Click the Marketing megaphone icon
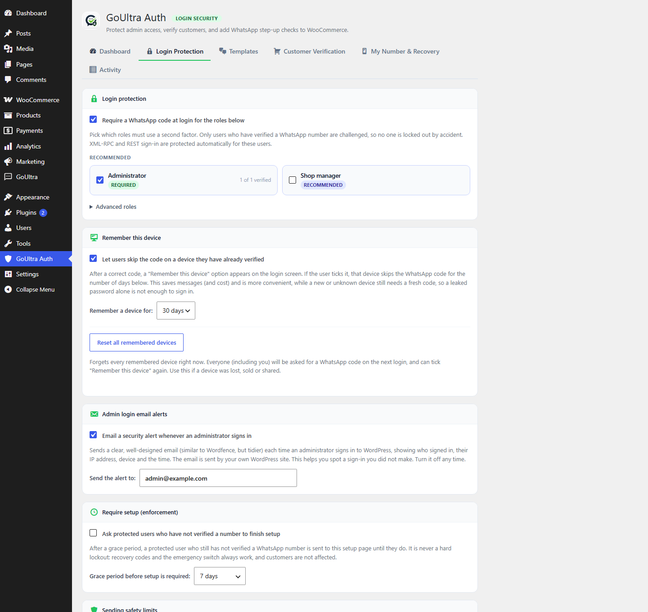648x612 pixels. [8, 162]
